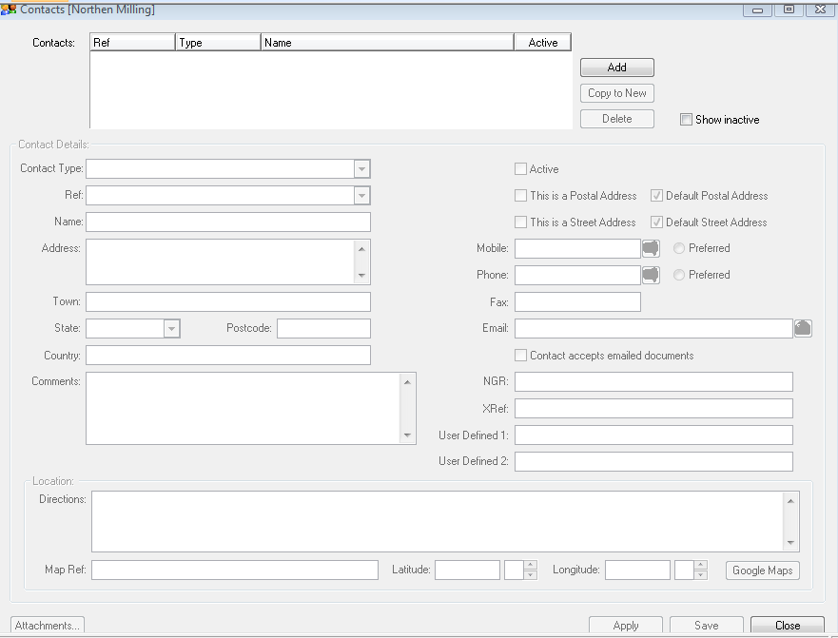Viewport: 838px width, 638px height.
Task: Click the dial icon beside Phone field
Action: [651, 275]
